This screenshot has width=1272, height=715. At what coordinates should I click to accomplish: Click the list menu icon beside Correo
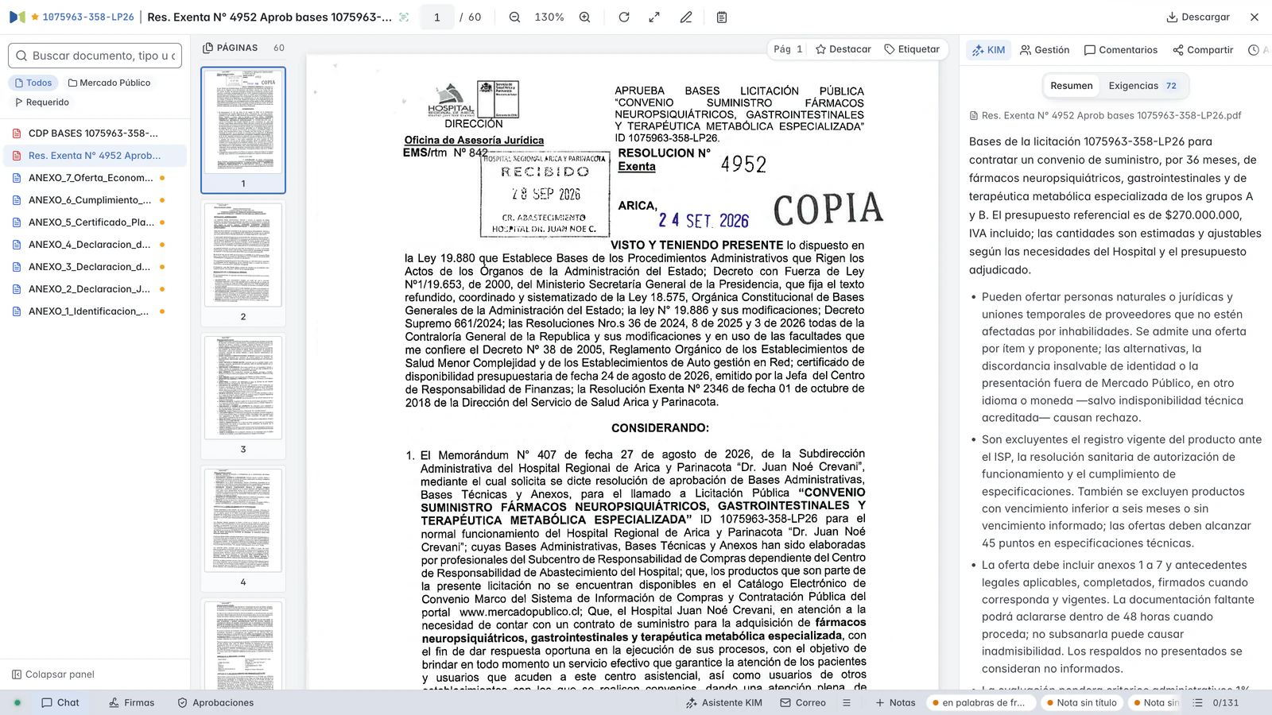point(847,702)
